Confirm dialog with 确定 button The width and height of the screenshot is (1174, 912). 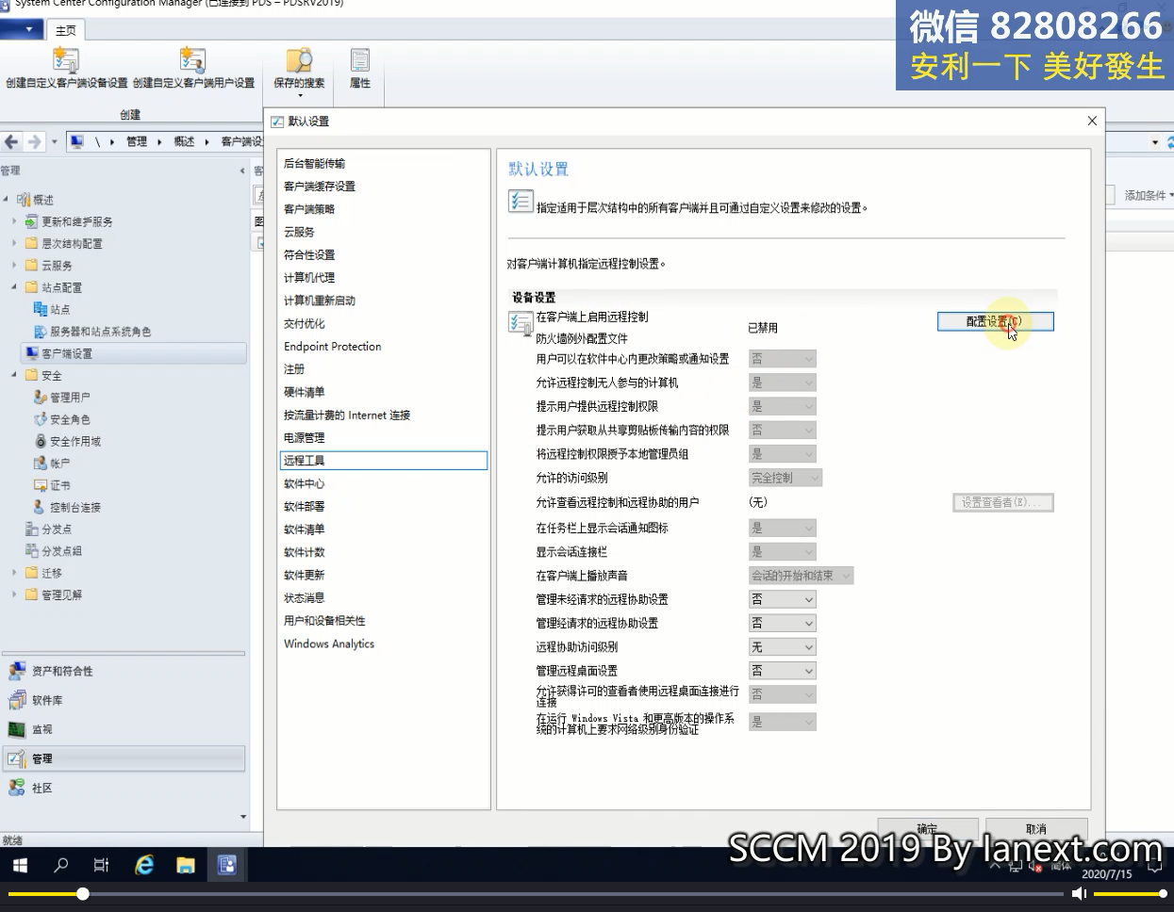[928, 829]
